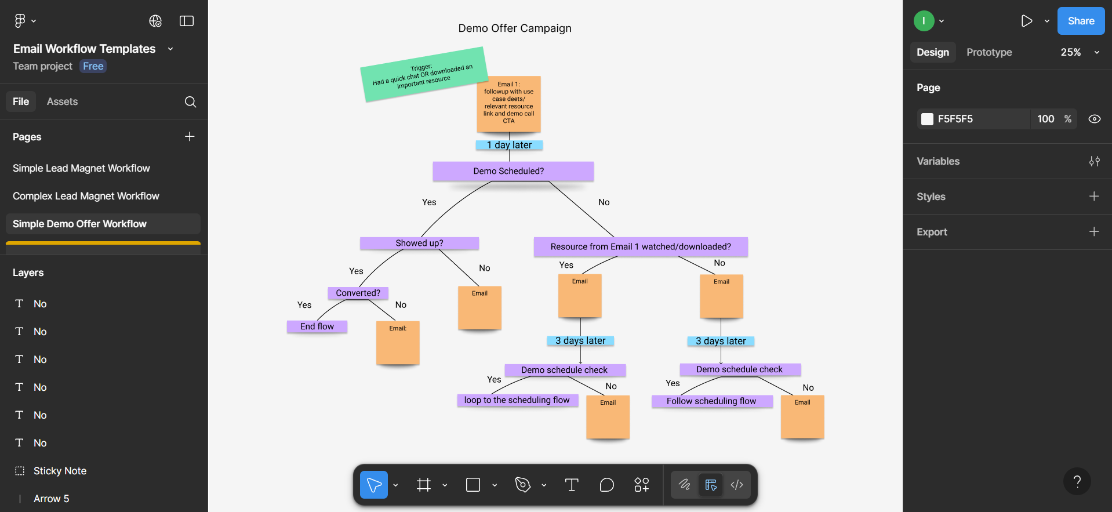This screenshot has height=512, width=1112.
Task: Click the Export section label
Action: [x=932, y=232]
